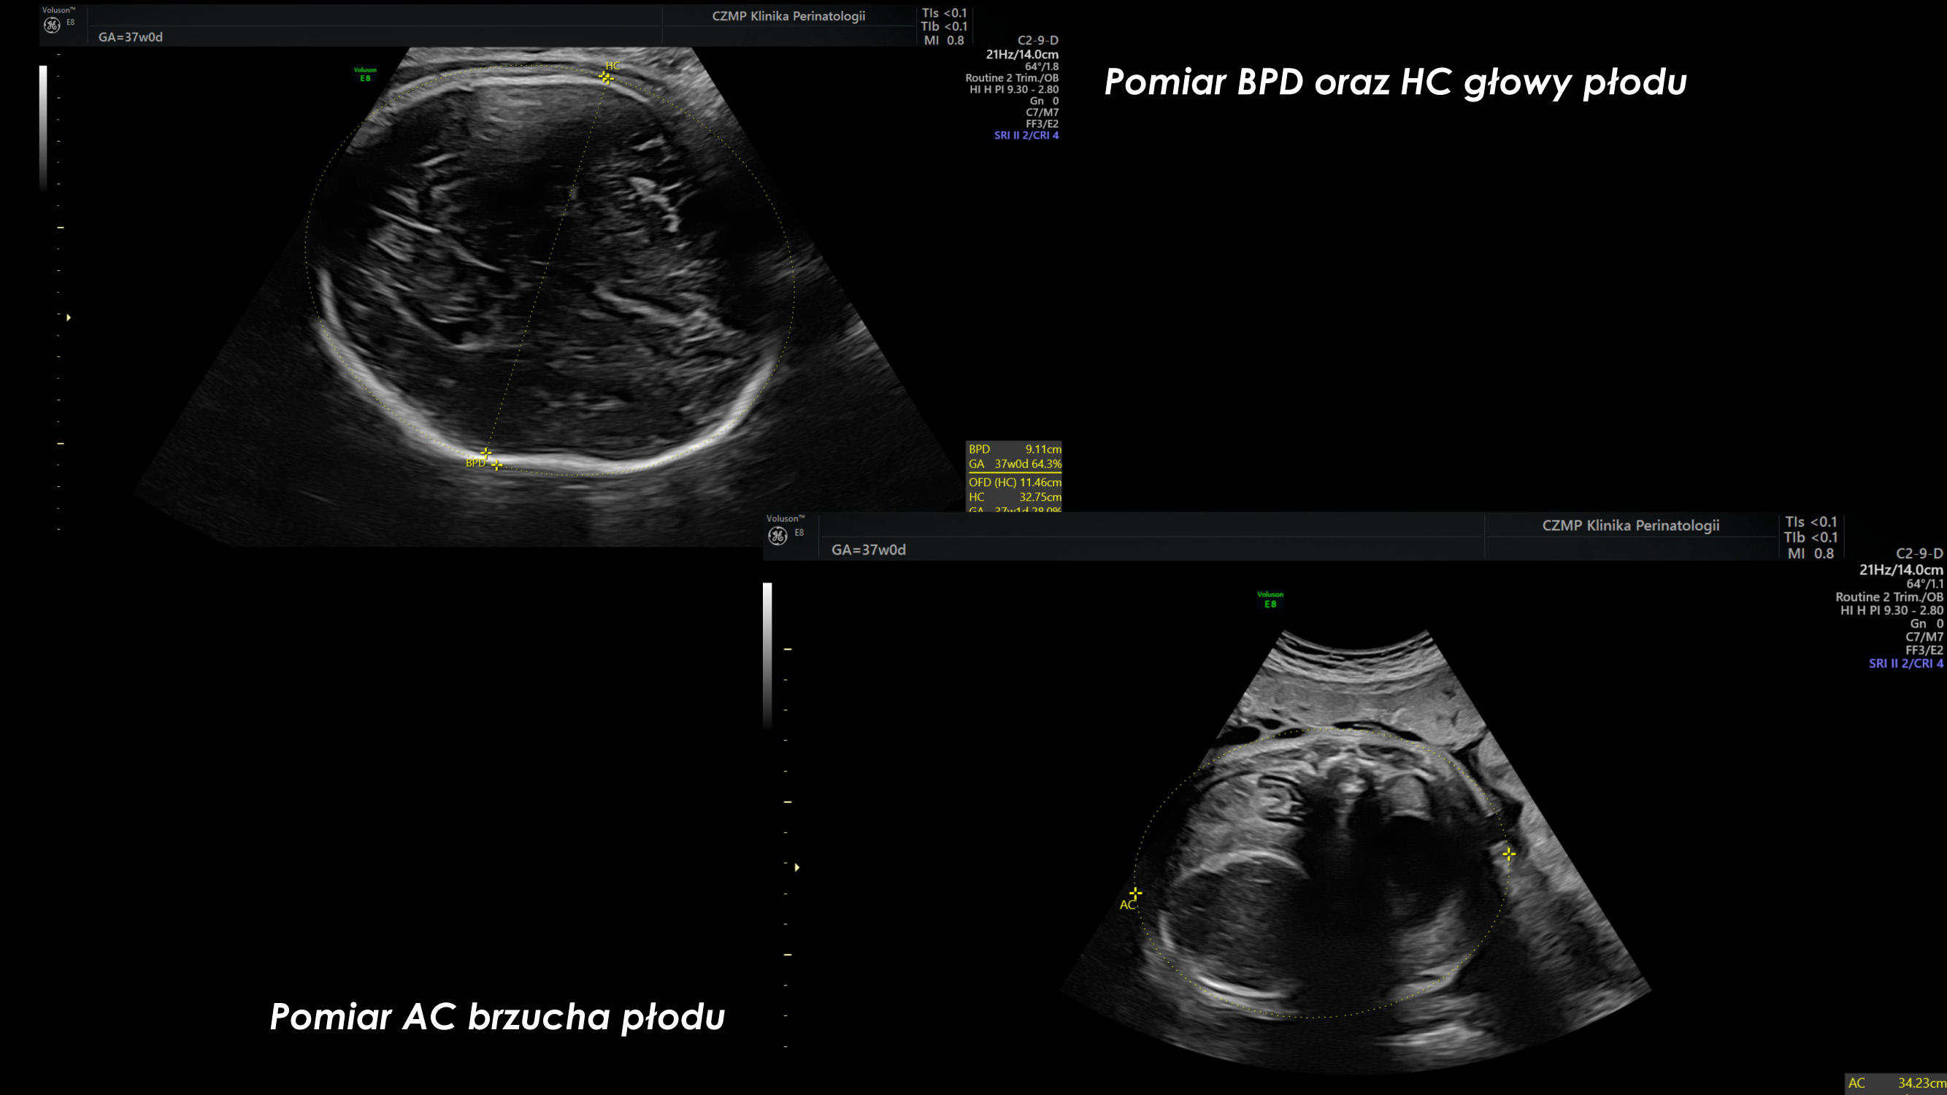Click the grayscale bar beside head scan

tap(43, 127)
